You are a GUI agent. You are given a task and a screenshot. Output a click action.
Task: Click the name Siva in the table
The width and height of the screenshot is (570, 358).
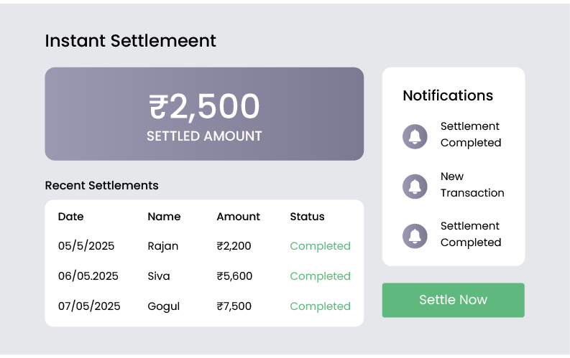[x=160, y=276]
